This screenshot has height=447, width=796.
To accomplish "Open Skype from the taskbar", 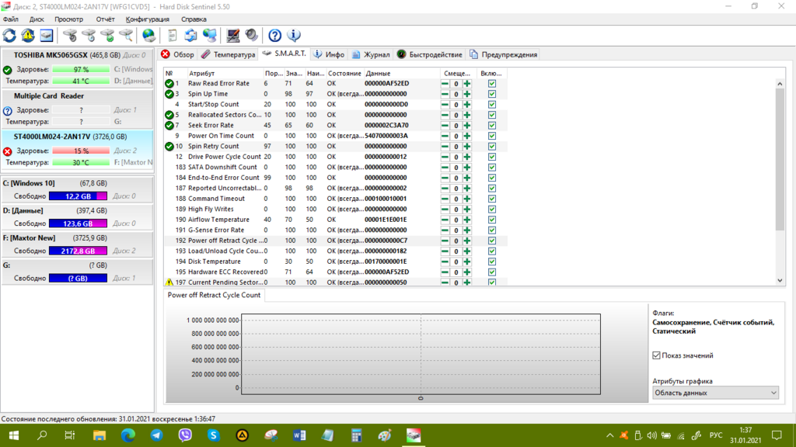I will tap(213, 435).
